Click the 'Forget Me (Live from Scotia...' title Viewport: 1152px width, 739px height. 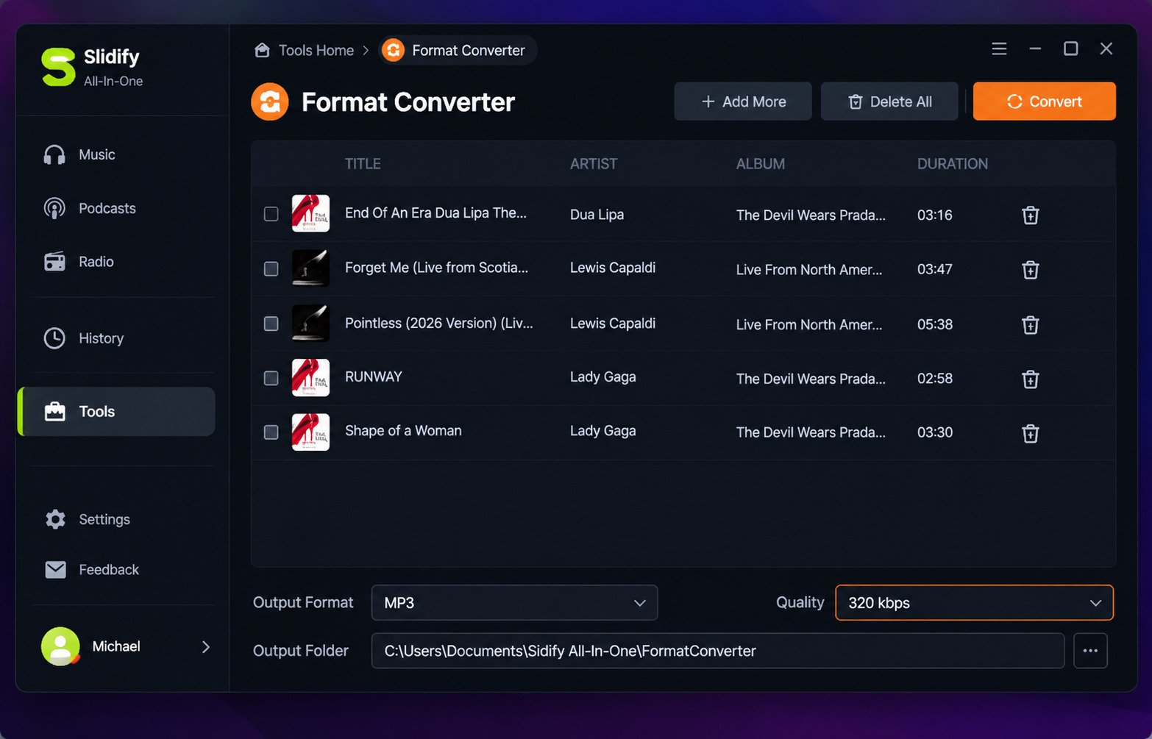(436, 268)
